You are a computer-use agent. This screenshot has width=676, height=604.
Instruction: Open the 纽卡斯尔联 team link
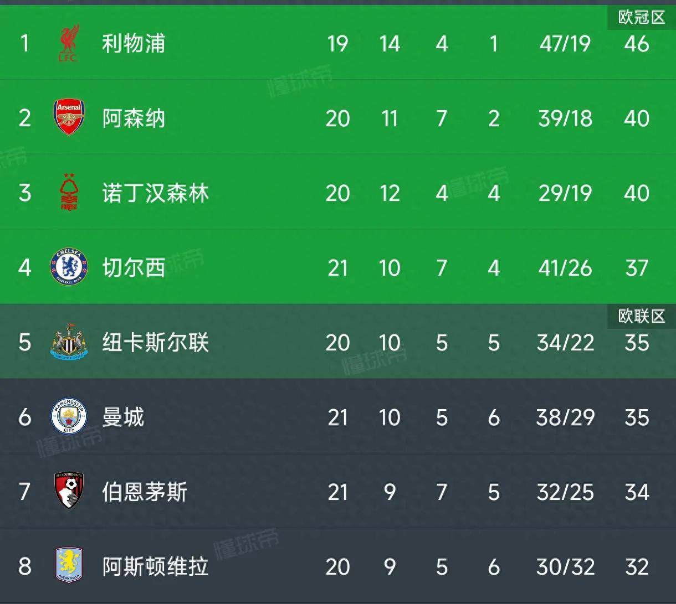(155, 342)
